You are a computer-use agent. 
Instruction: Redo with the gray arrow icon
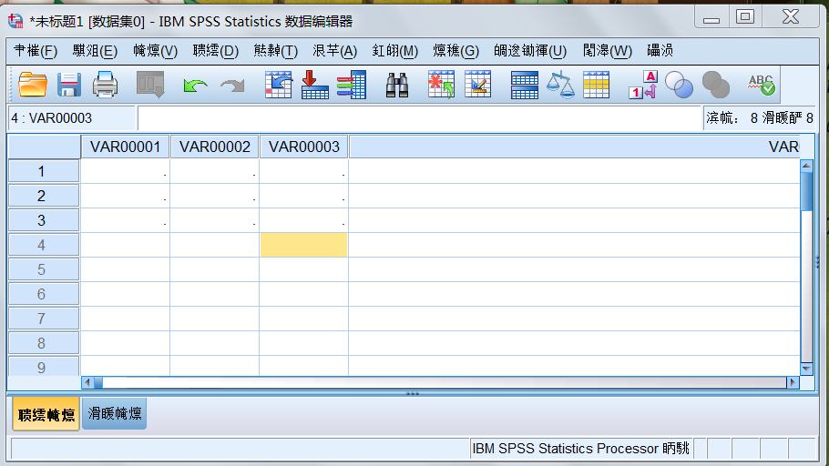(x=232, y=85)
